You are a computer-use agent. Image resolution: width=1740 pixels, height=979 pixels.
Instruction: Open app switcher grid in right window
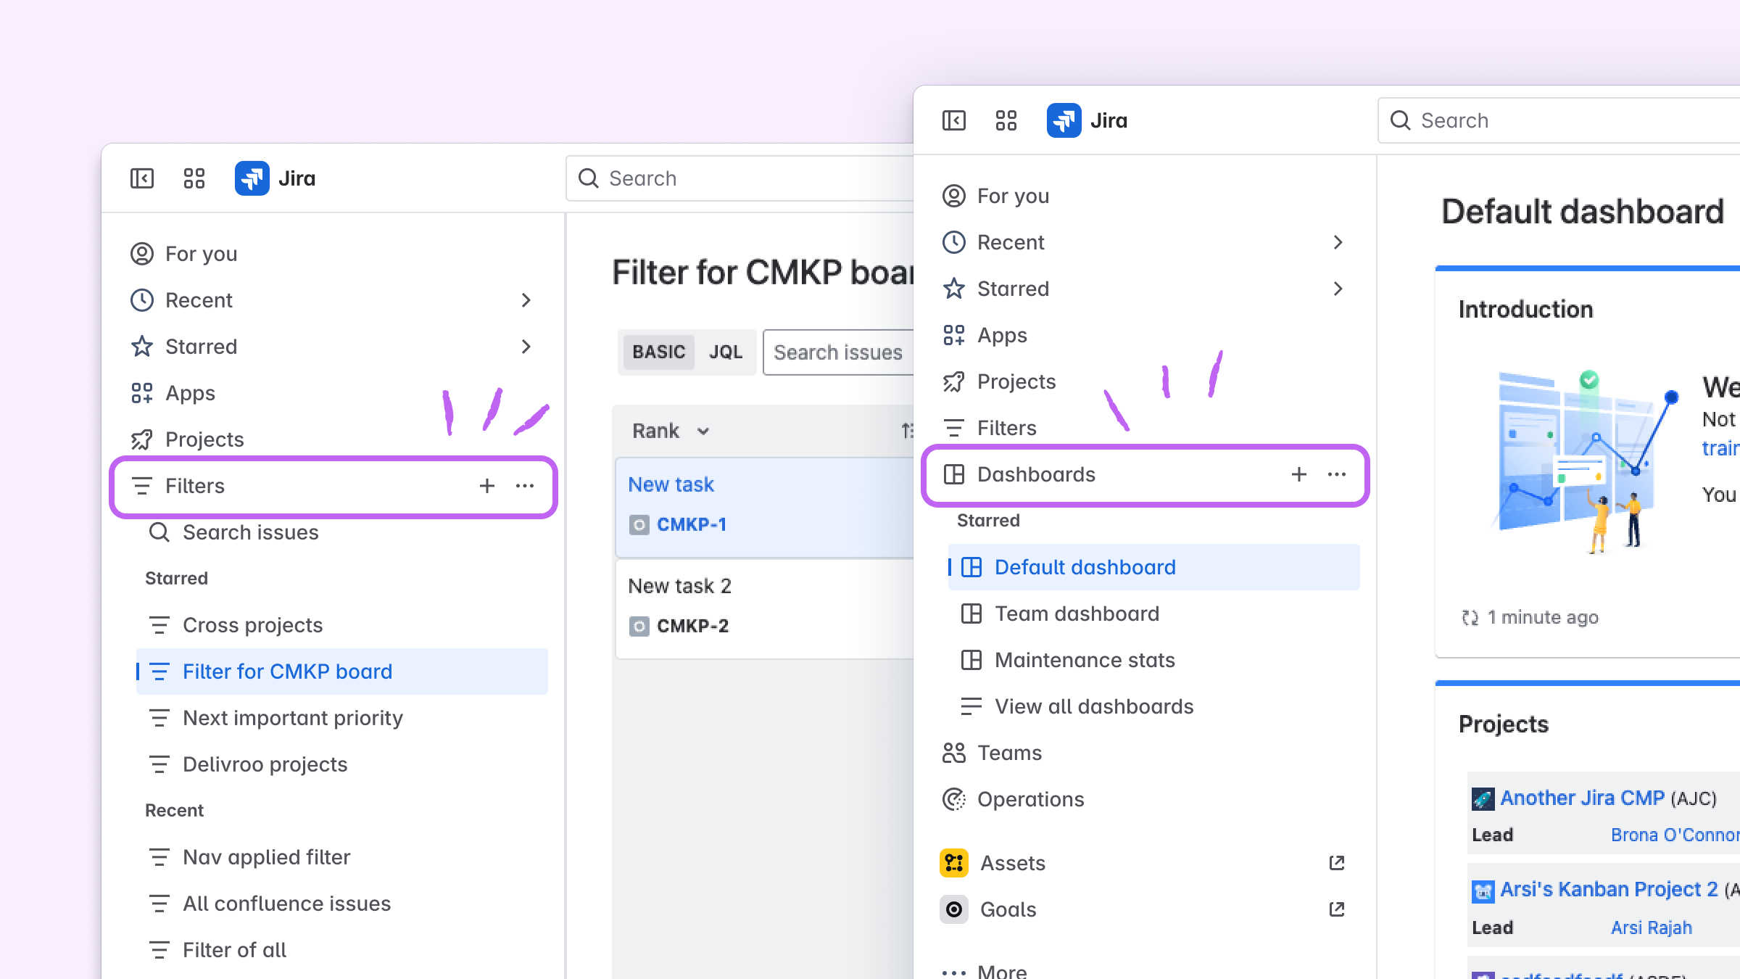(x=1006, y=120)
